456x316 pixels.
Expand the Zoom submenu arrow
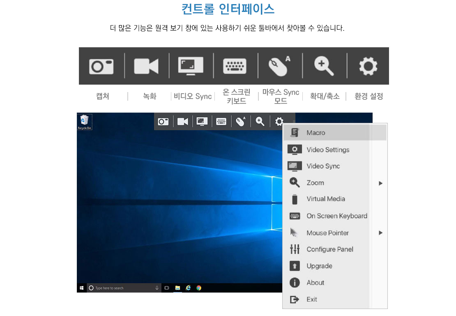[x=380, y=183]
